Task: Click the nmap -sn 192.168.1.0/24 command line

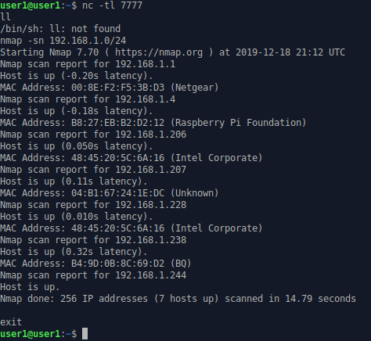Action: click(x=63, y=41)
